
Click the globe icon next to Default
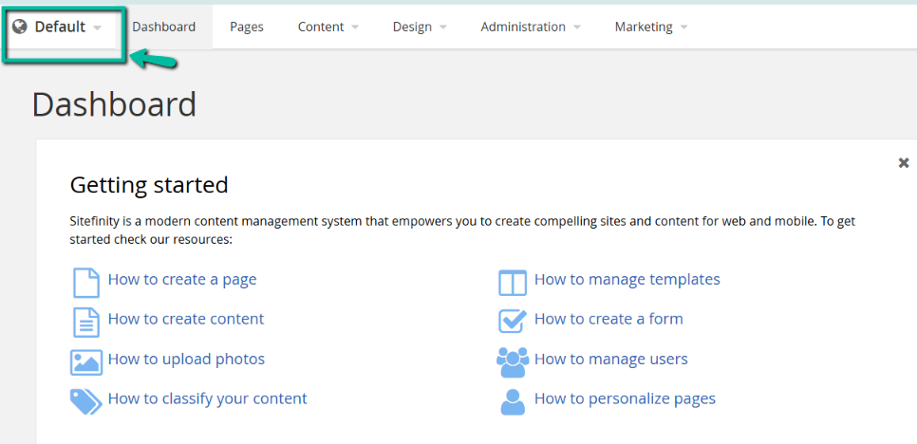pos(20,27)
